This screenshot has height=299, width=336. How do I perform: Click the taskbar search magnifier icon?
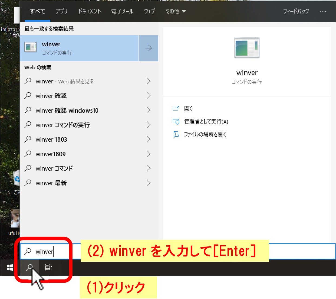tap(29, 268)
